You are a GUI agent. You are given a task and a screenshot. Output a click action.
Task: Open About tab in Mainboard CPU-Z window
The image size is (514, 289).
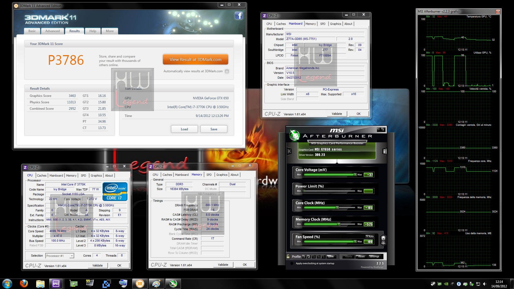[x=348, y=24]
